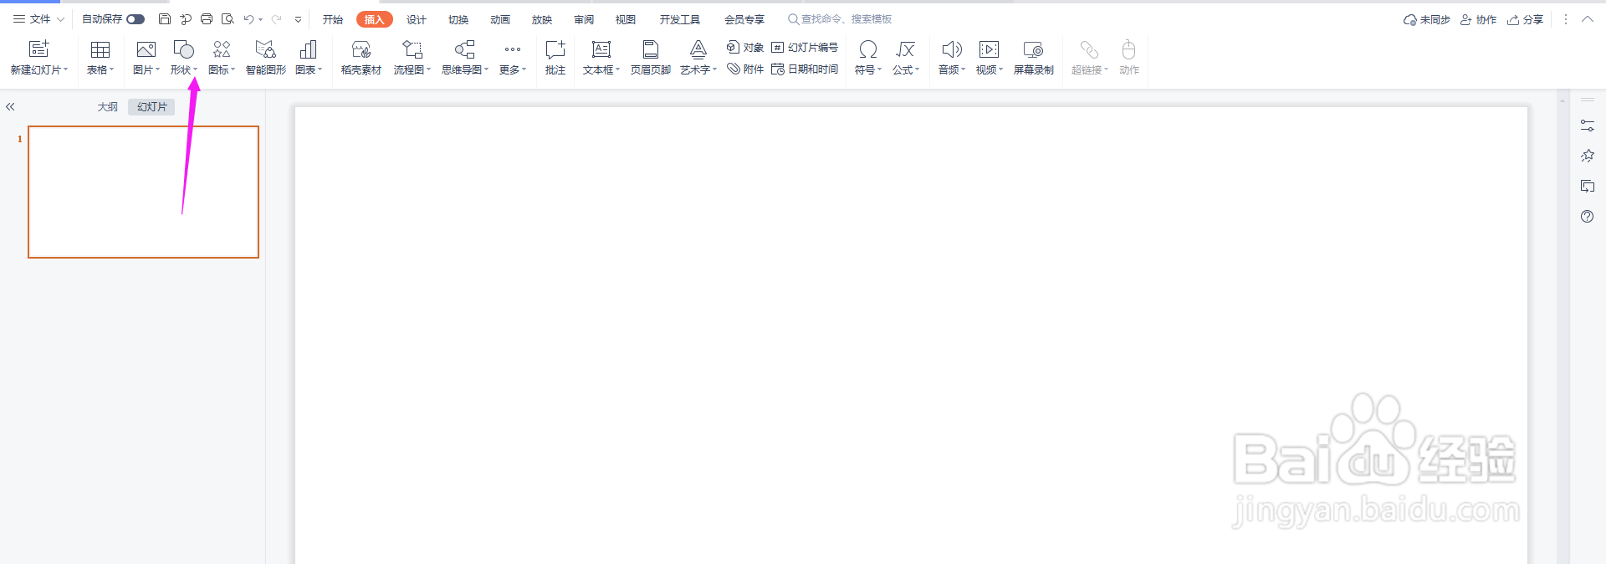Screen dimensions: 1606x564
Task: Expand the quick access toolbar customize arrow
Action: click(298, 19)
